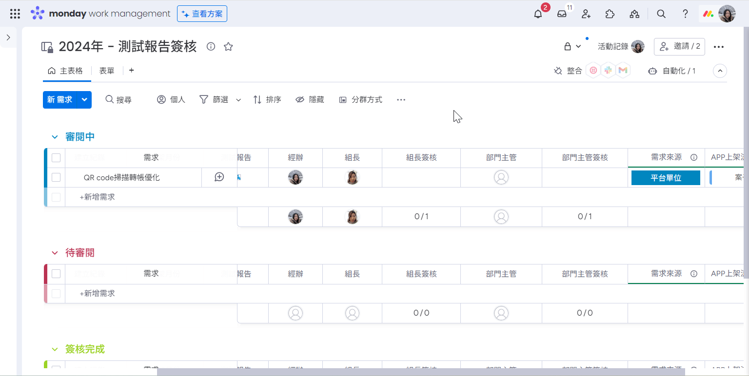Open QR code掃描轉帳優化 item
Viewport: 749px width, 376px height.
pyautogui.click(x=122, y=178)
